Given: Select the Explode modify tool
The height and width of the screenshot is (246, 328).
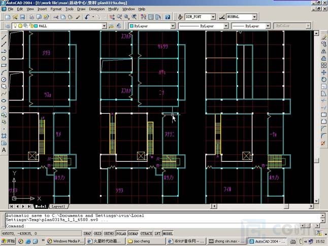Looking at the screenshot, I should (x=323, y=143).
